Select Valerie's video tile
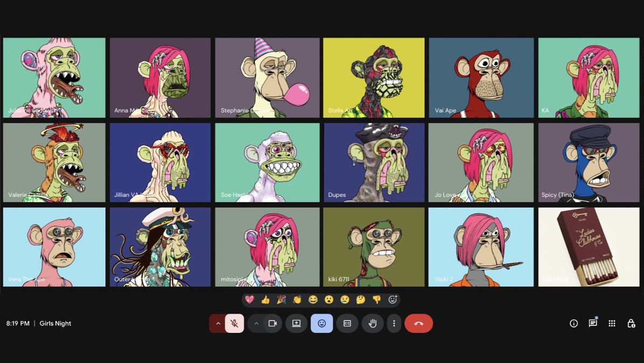 coord(54,162)
